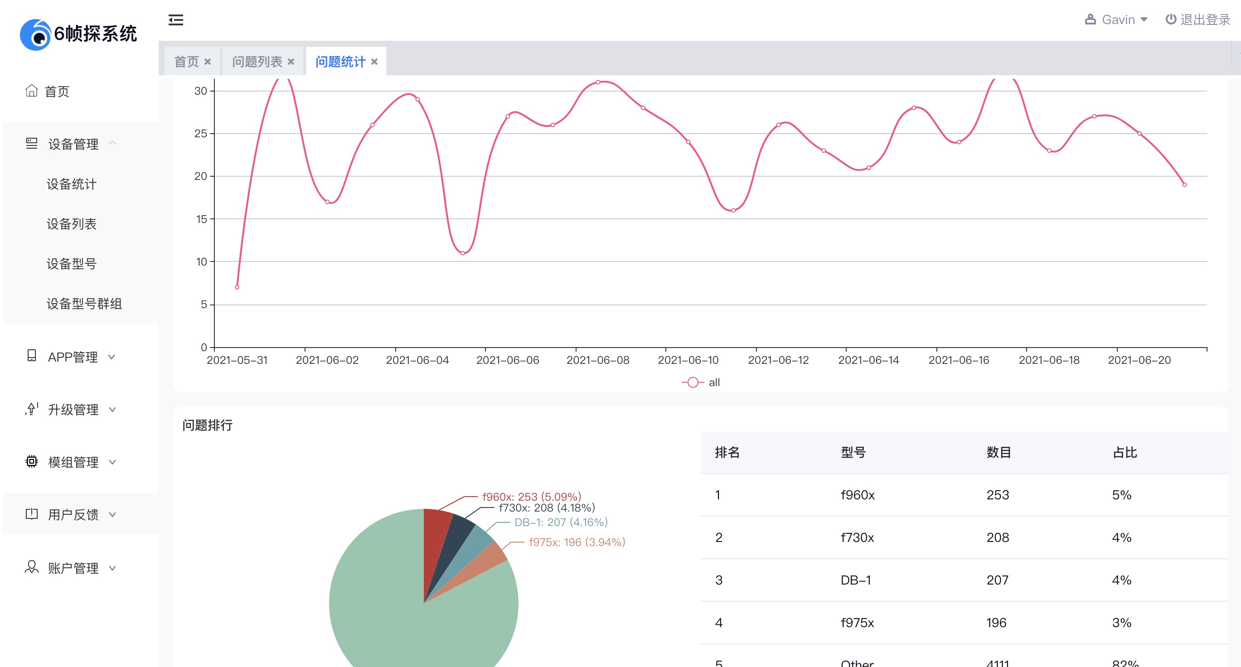Click the 排名 column header
Viewport: 1241px width, 667px height.
[727, 452]
